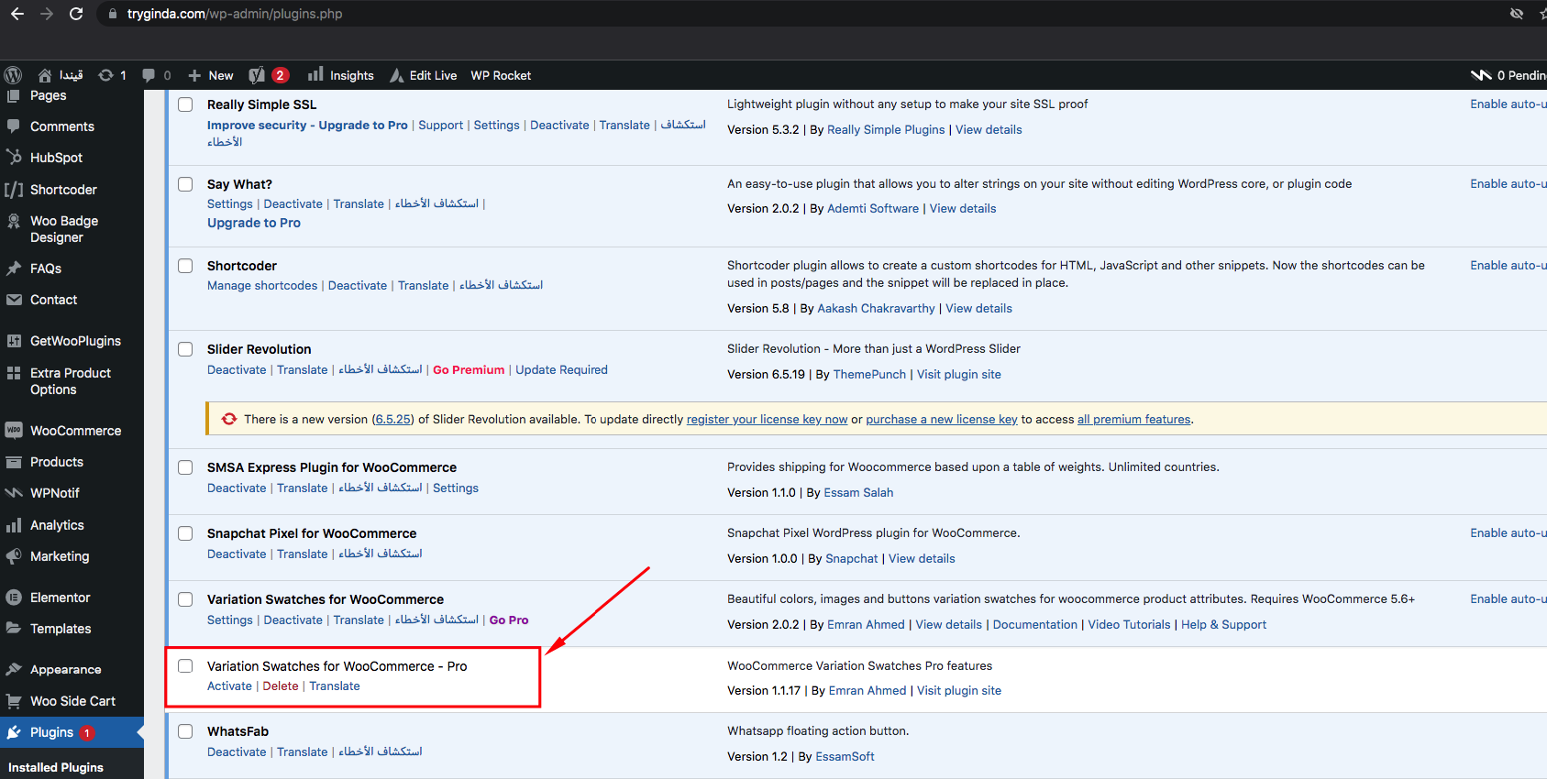Click the HubSpot sidebar icon

tap(14, 157)
